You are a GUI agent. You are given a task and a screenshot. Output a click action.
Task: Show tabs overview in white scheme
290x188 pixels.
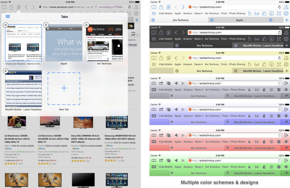point(168,7)
